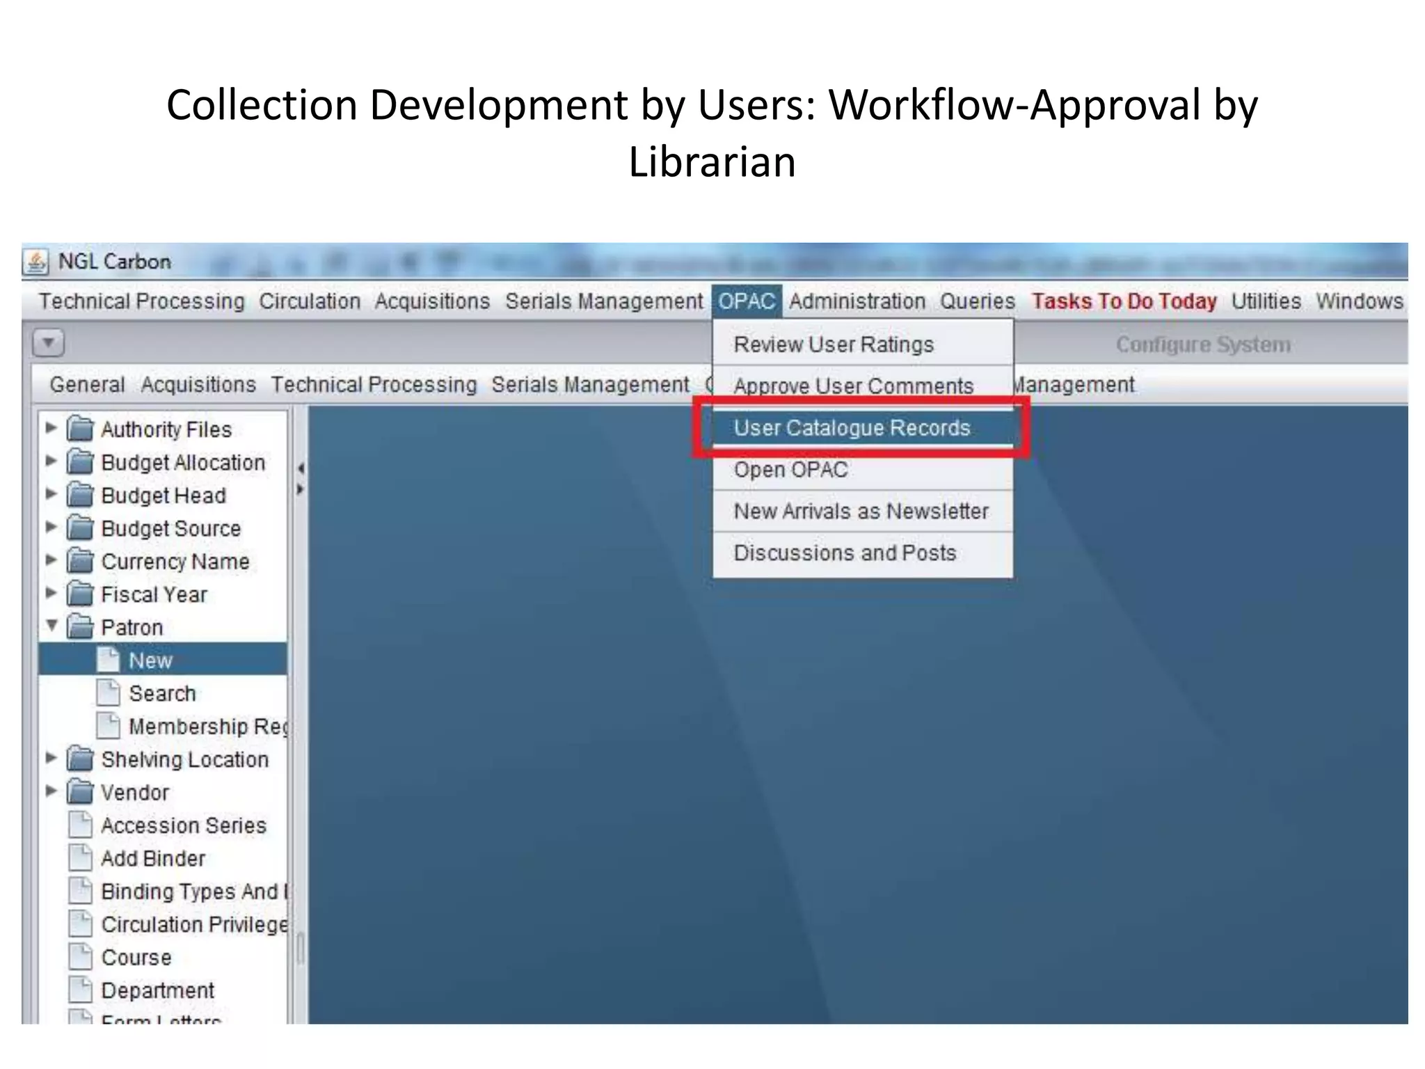The width and height of the screenshot is (1425, 1069).
Task: Open the Add Binder tree item label
Action: click(153, 858)
